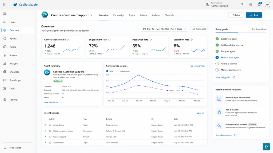Screen dimensions: 273x153
Task: Open the environment picker icon
Action: coord(207,5)
